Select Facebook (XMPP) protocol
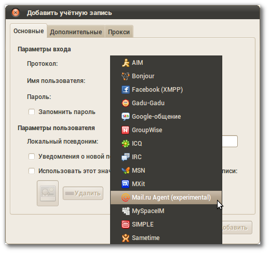 [x=166, y=90]
